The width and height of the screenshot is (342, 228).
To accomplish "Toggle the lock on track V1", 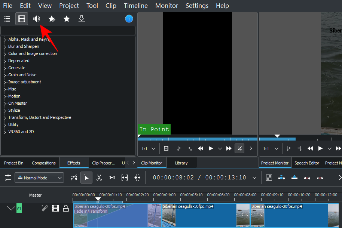I will click(x=66, y=209).
